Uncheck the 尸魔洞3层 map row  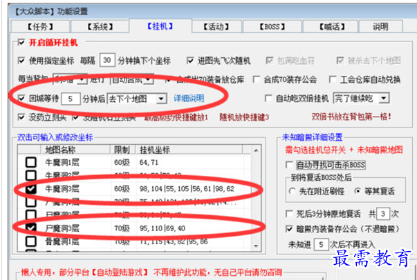click(31, 228)
